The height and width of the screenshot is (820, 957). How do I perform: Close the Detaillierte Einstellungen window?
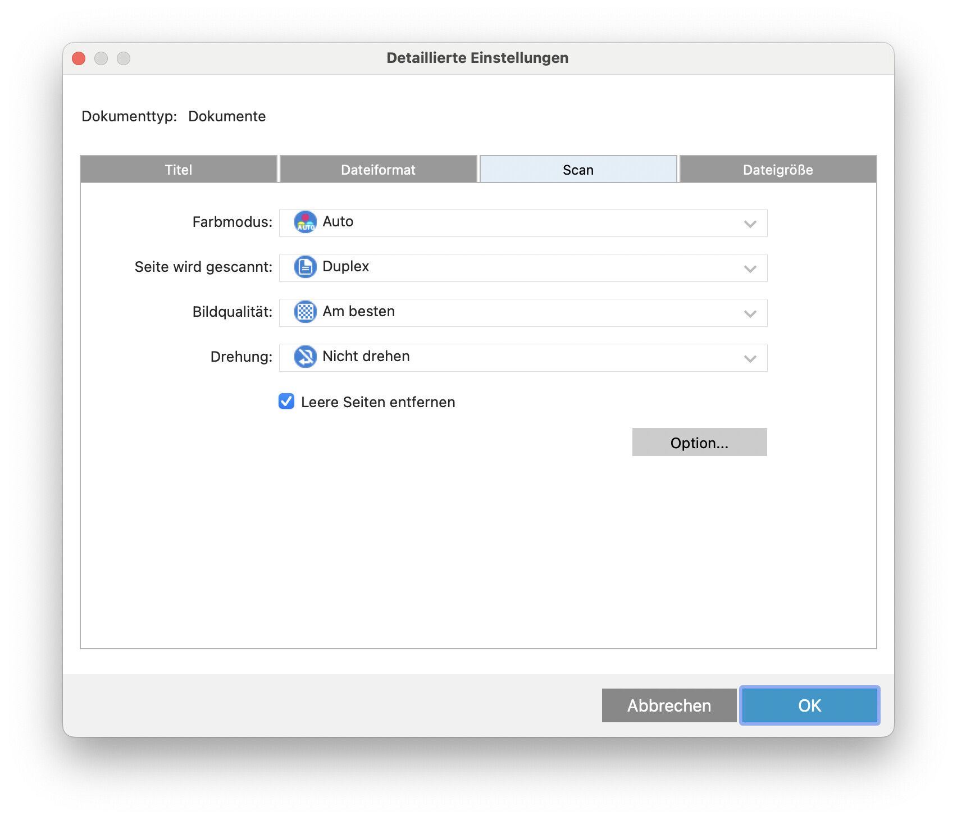pyautogui.click(x=79, y=58)
